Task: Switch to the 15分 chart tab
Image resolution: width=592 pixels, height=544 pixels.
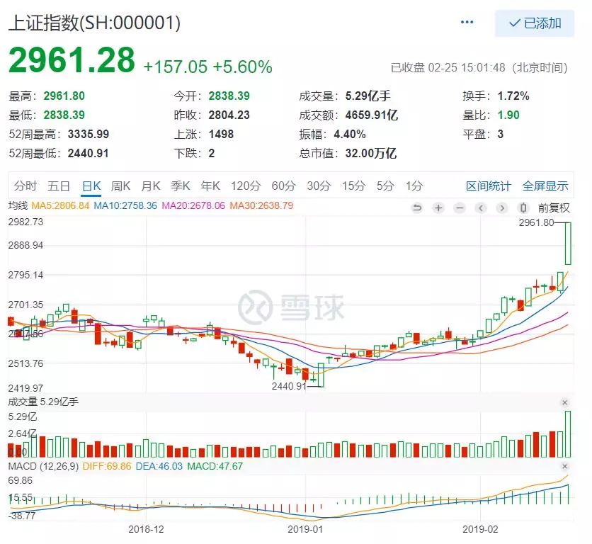Action: (354, 186)
